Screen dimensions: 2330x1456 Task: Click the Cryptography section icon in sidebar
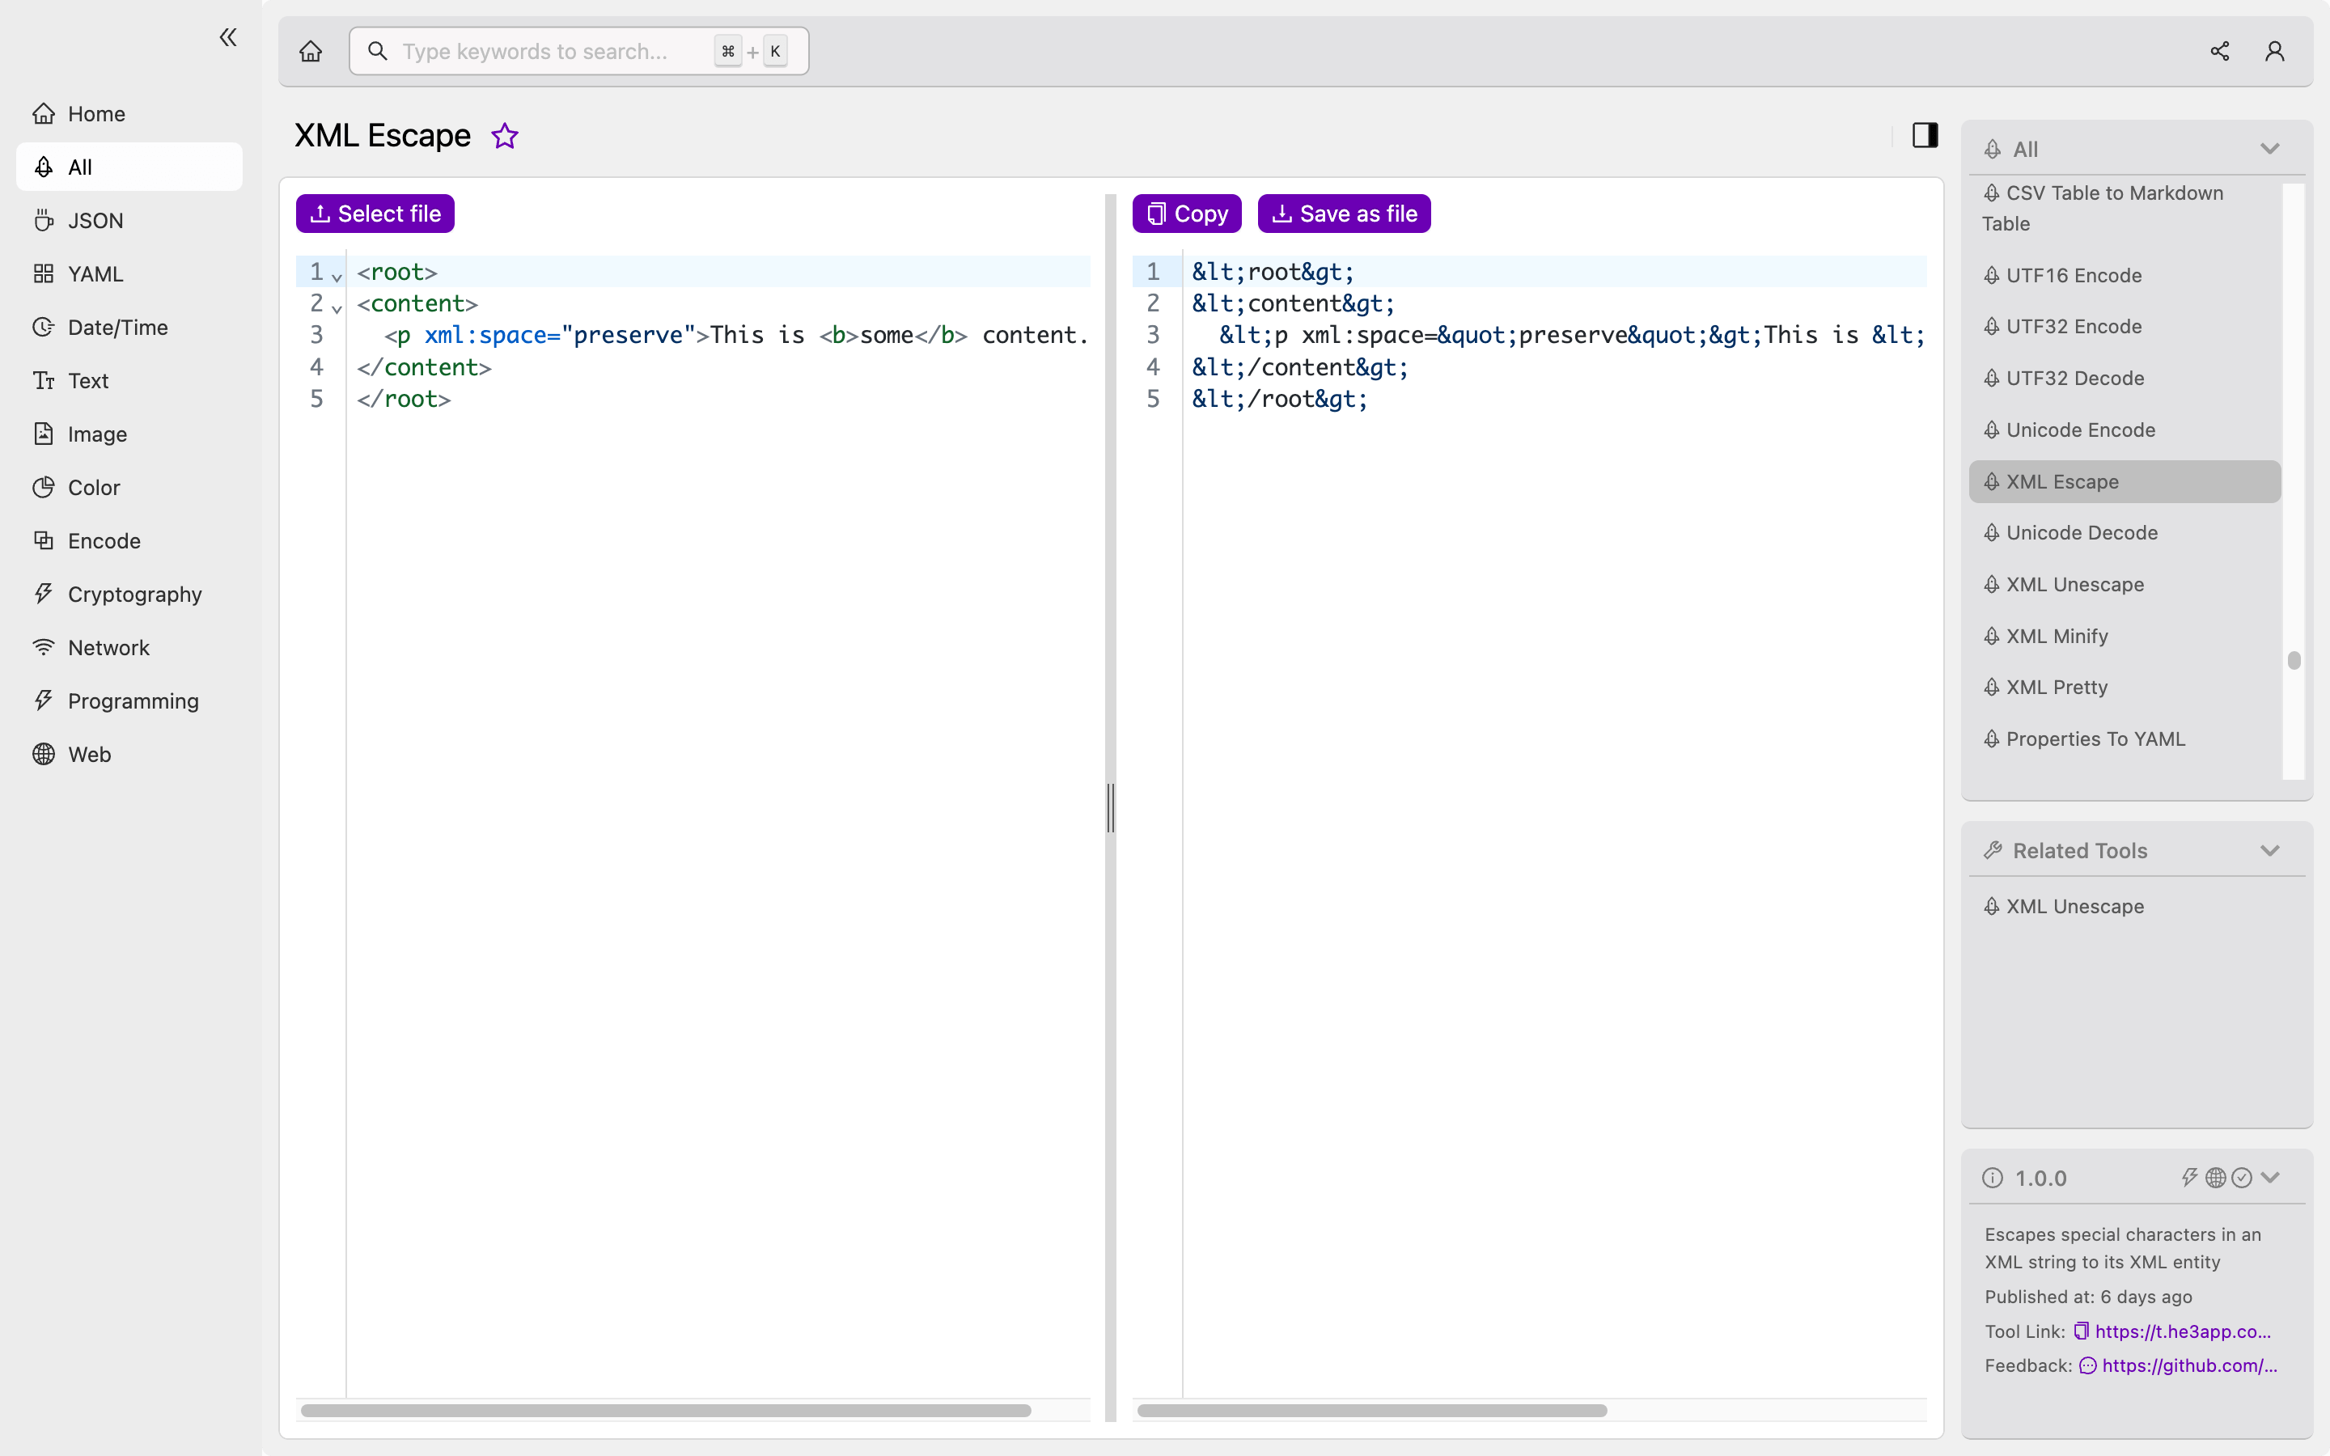(42, 594)
